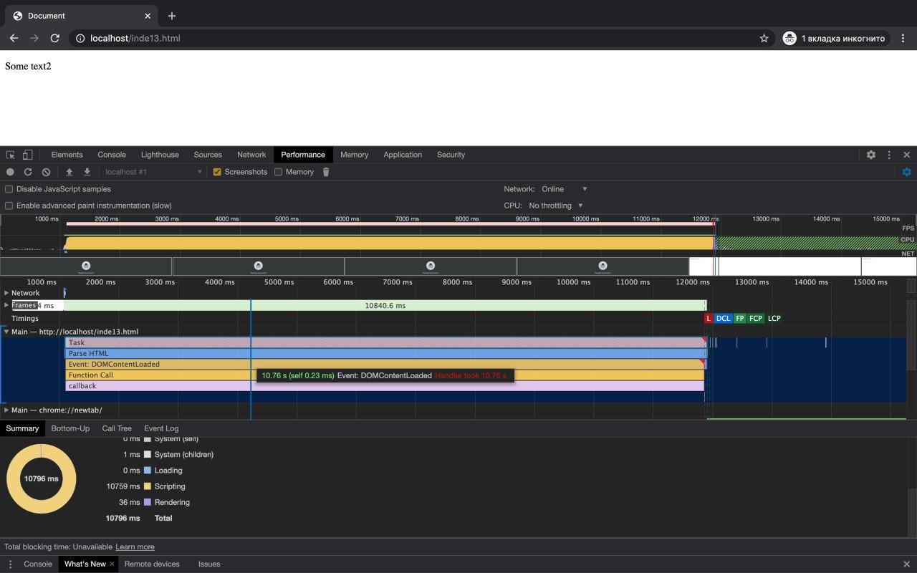The image size is (917, 573).
Task: Click the inspect element picker icon
Action: [x=11, y=155]
